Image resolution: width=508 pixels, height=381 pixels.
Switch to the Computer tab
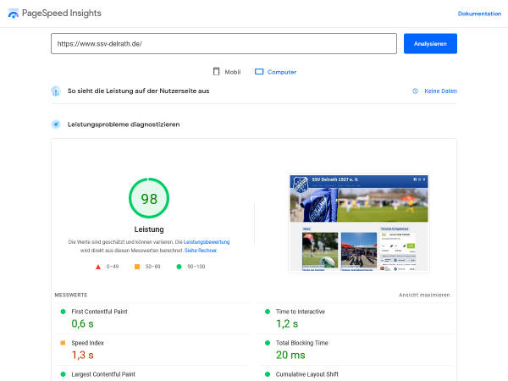point(276,72)
